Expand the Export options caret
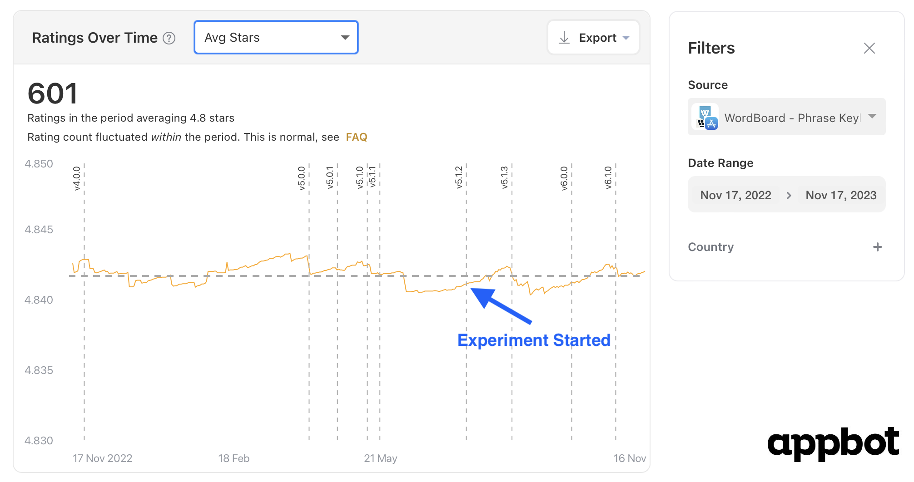 pos(626,38)
